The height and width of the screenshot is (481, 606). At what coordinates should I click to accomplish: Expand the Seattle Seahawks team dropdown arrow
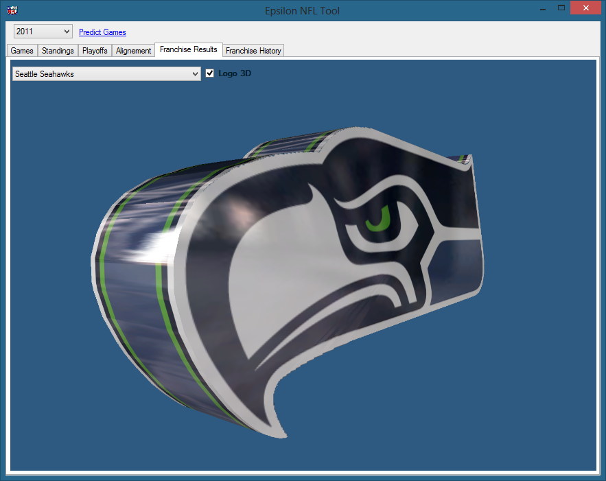(196, 74)
